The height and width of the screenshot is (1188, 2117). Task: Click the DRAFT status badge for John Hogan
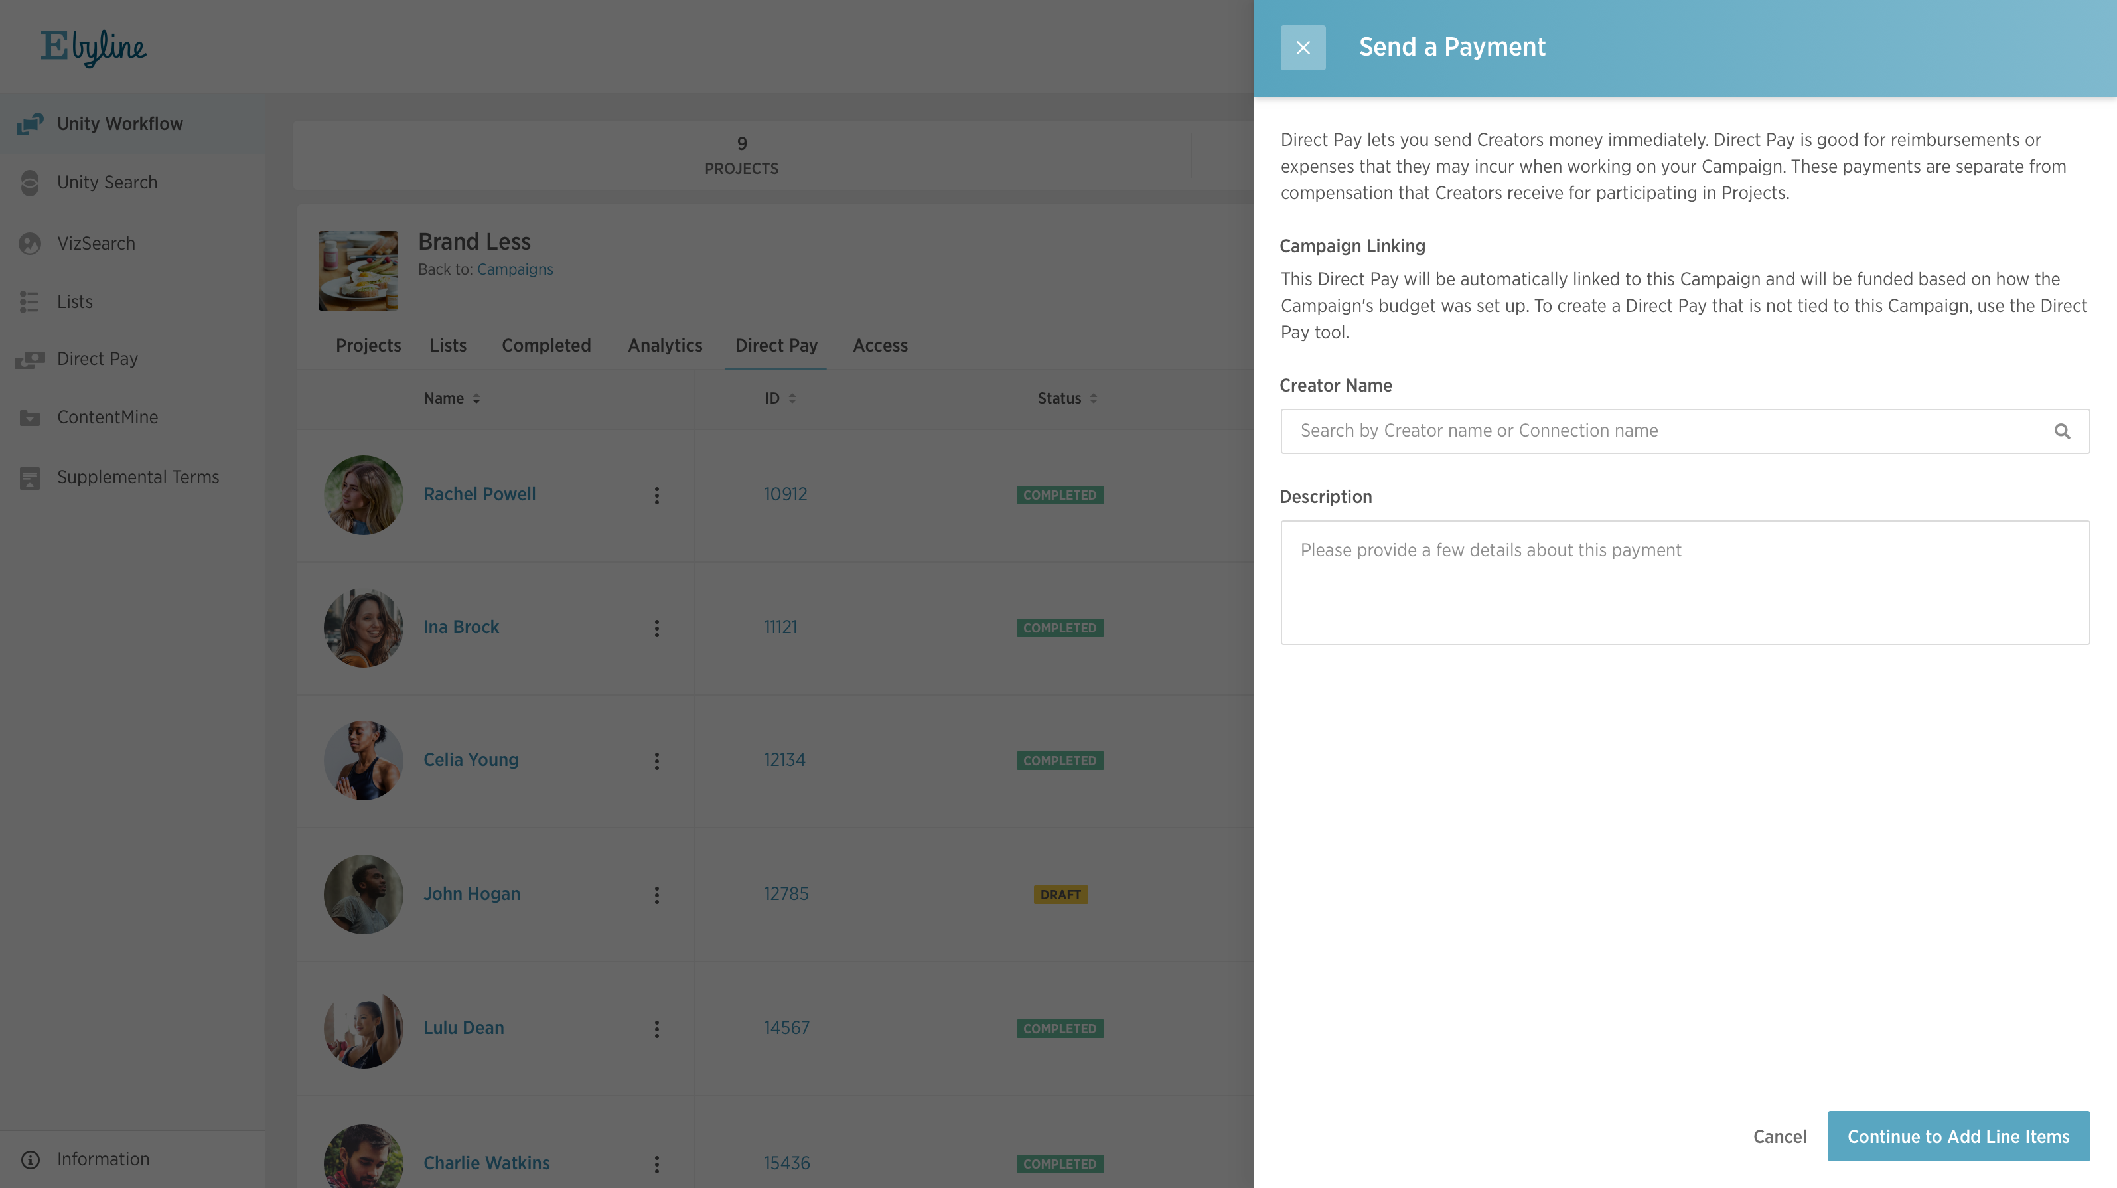[1061, 895]
